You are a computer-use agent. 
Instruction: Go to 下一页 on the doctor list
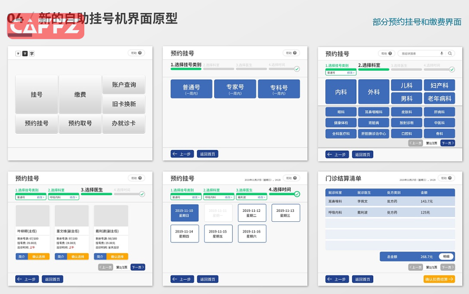[x=137, y=267]
